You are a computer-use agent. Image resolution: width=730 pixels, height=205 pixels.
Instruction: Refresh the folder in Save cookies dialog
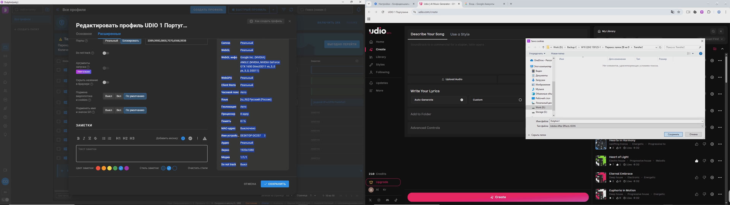[x=660, y=47]
